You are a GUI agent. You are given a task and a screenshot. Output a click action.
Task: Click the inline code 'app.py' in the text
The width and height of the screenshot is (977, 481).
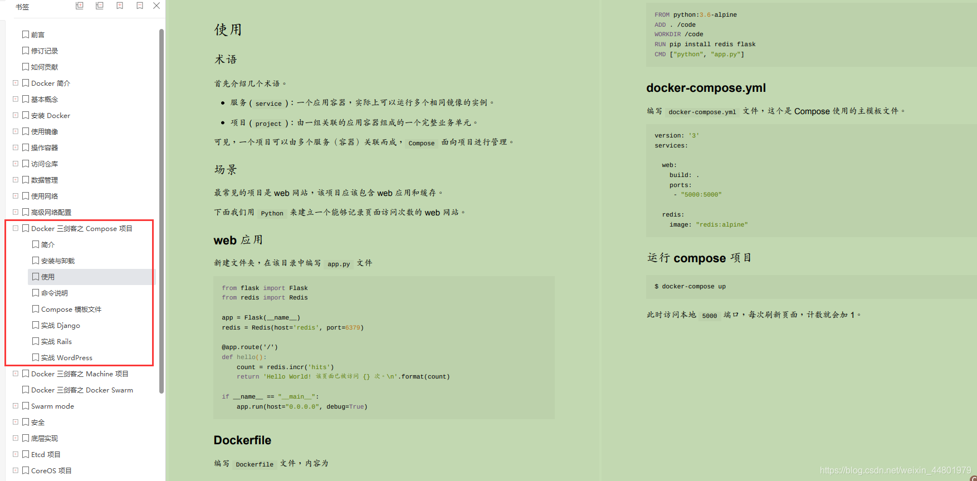[339, 264]
